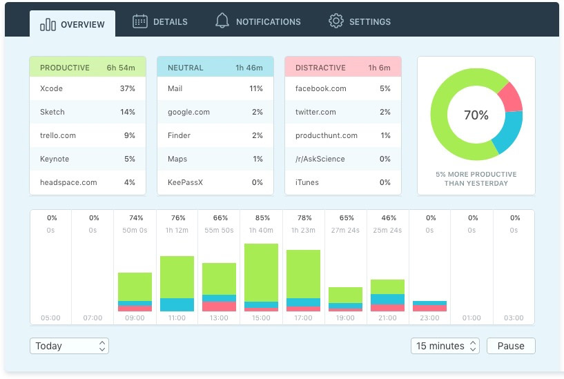Image resolution: width=564 pixels, height=379 pixels.
Task: Open the Today period dropdown
Action: click(x=69, y=346)
